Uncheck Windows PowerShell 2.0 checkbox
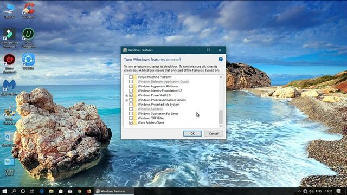The width and height of the screenshot is (347, 195). [131, 95]
